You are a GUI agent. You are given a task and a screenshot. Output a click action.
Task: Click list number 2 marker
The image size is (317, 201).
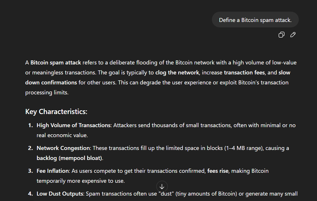coord(30,148)
